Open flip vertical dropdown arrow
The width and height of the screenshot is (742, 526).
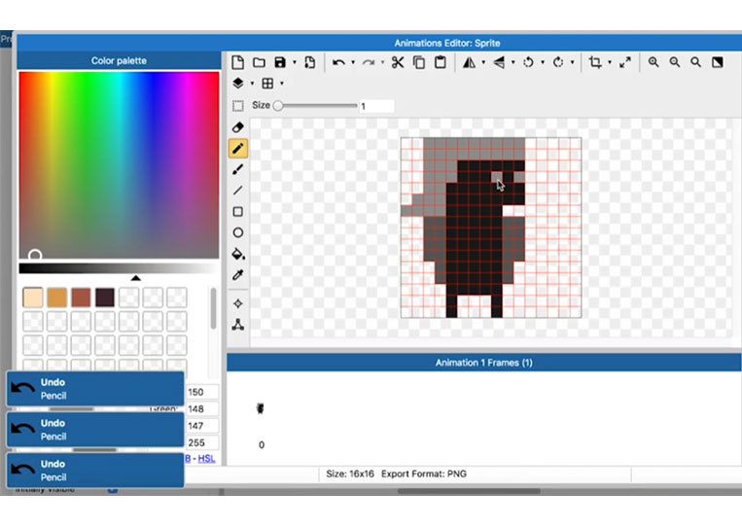pyautogui.click(x=512, y=63)
